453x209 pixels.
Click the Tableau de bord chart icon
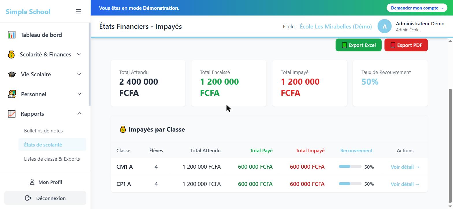point(12,35)
